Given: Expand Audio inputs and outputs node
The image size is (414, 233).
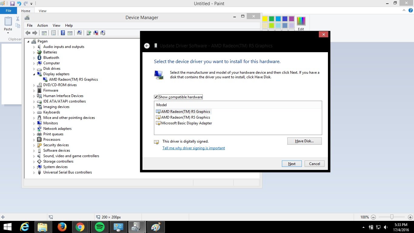Looking at the screenshot, I should [34, 47].
